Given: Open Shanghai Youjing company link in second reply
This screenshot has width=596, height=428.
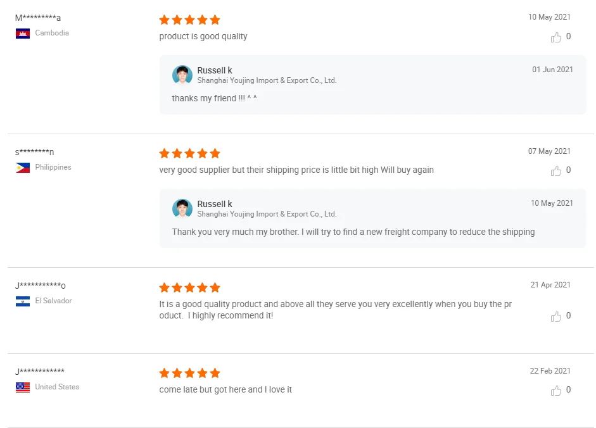Looking at the screenshot, I should pos(267,214).
